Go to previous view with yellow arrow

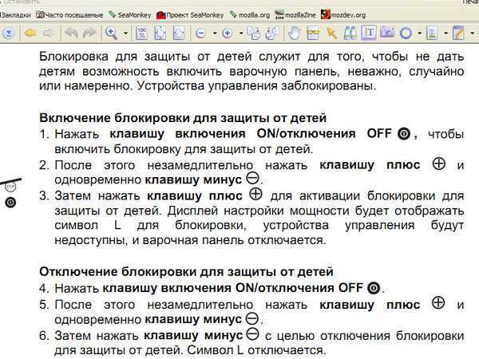pyautogui.click(x=30, y=33)
